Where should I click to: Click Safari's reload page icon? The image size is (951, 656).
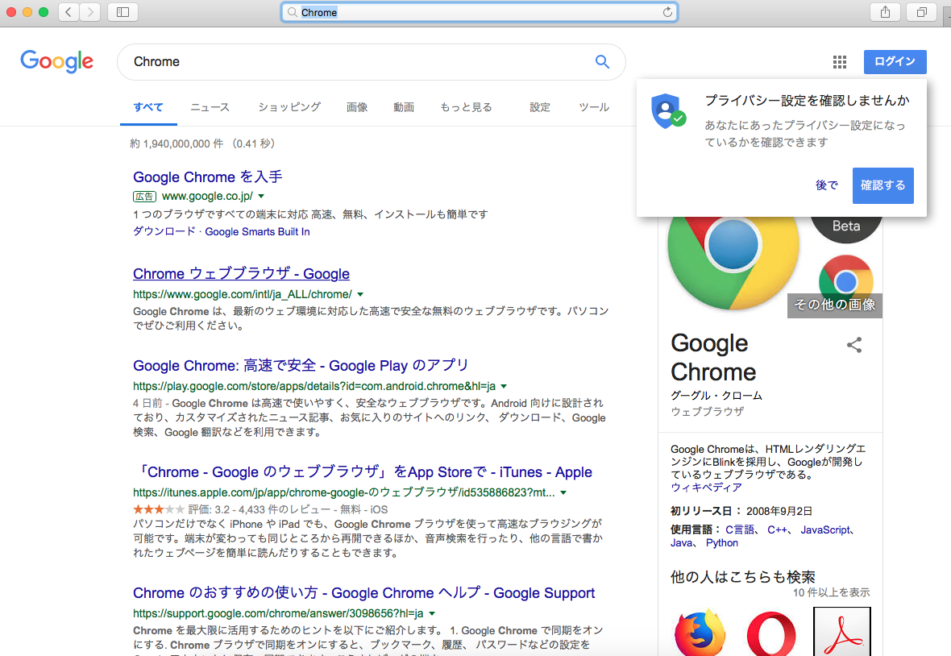tap(667, 12)
